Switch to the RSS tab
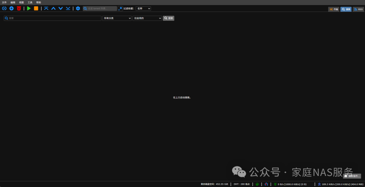365x187 pixels. point(358,9)
